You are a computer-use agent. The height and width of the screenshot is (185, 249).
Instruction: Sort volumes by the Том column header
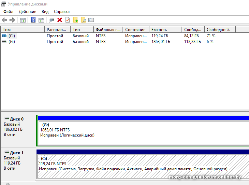[x=23, y=30]
